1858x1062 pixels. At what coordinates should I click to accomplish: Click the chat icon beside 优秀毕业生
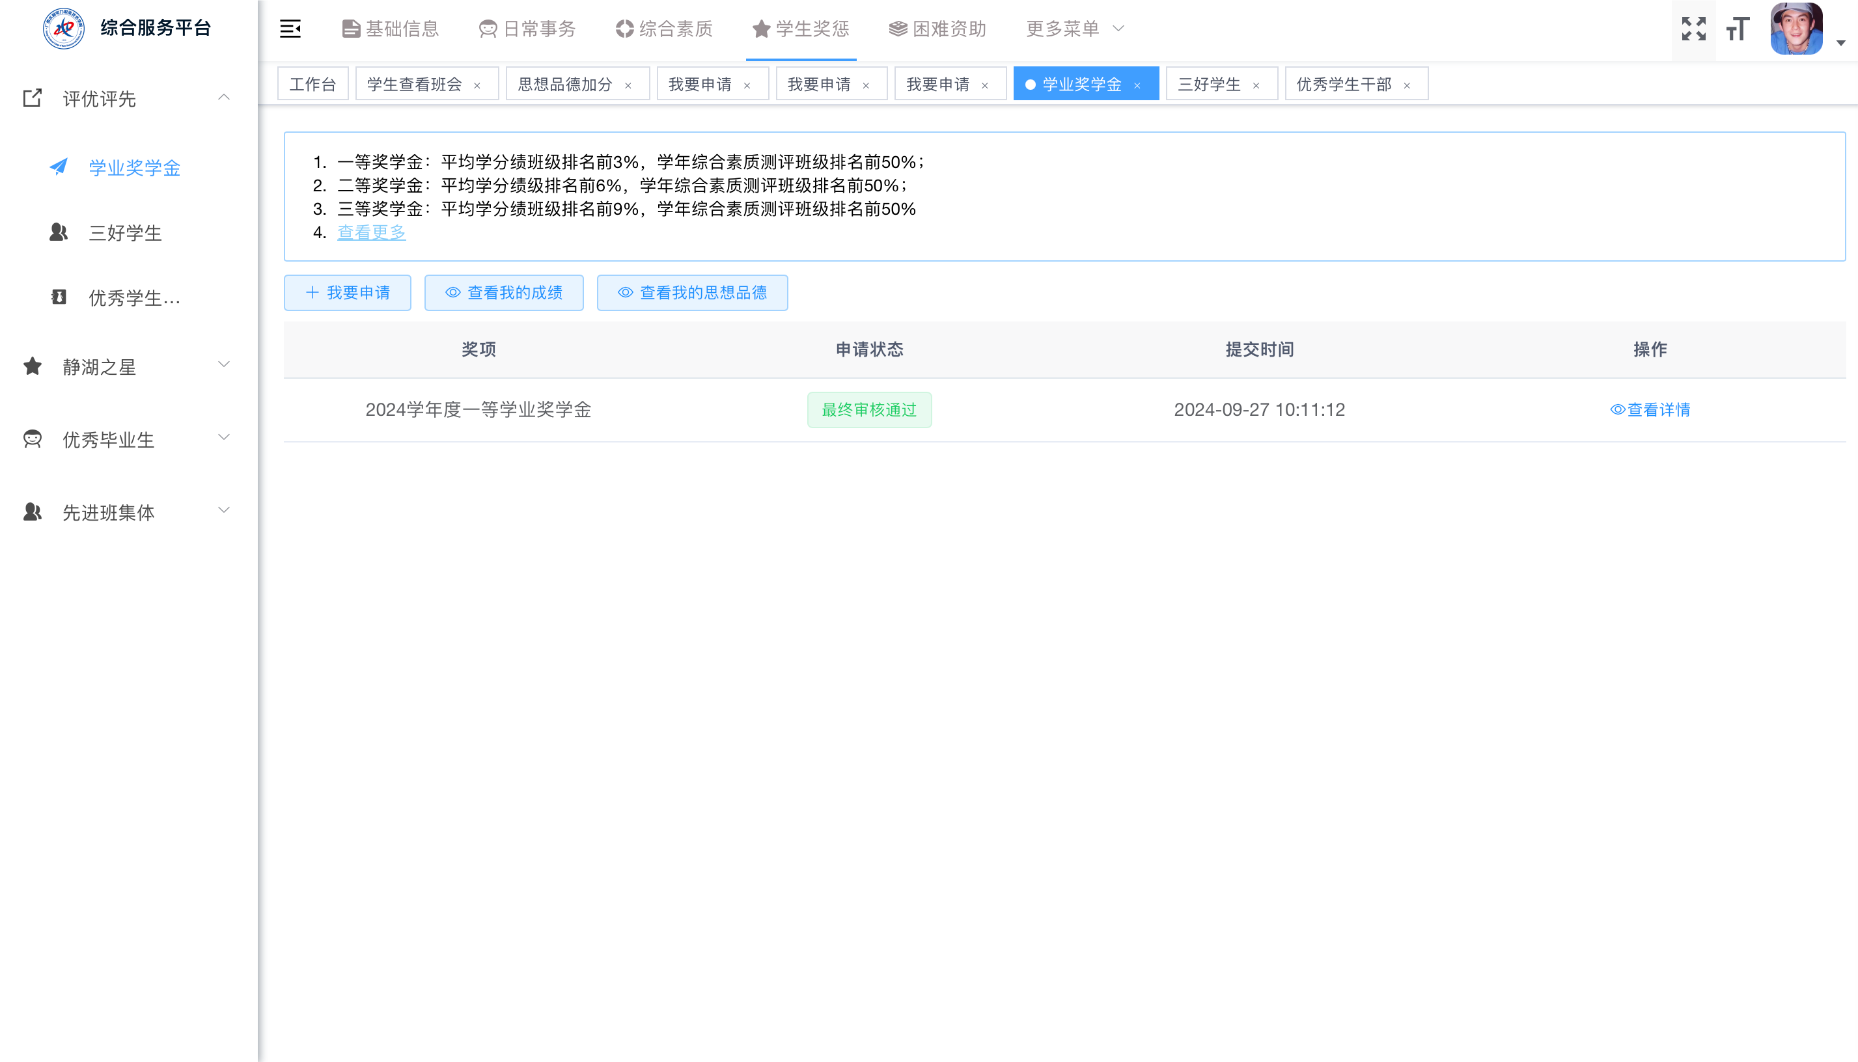point(32,439)
